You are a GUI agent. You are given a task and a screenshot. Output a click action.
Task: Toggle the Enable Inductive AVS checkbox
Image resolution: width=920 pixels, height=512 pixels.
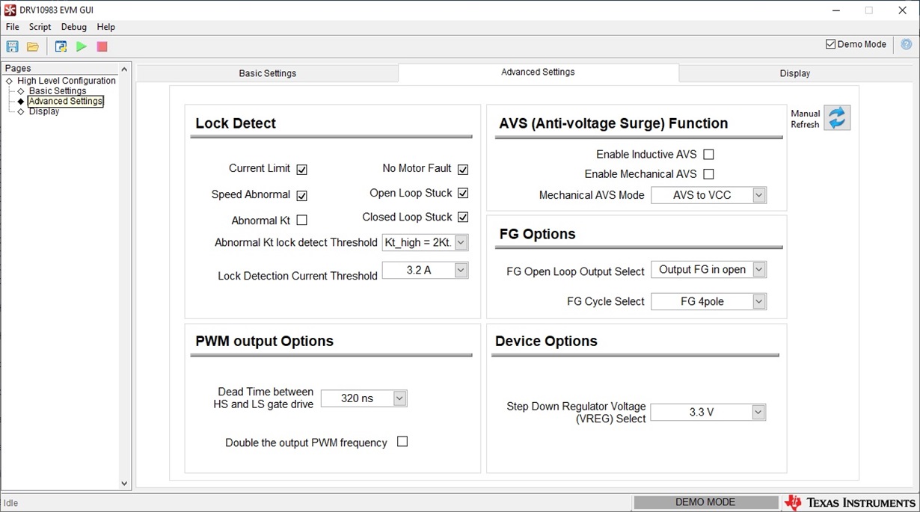(708, 155)
